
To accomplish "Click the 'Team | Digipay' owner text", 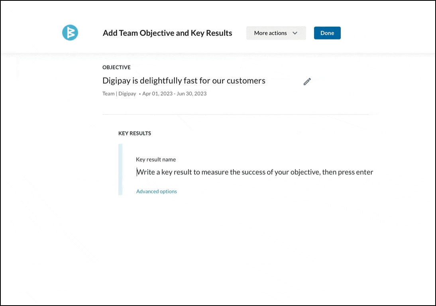I will (119, 94).
